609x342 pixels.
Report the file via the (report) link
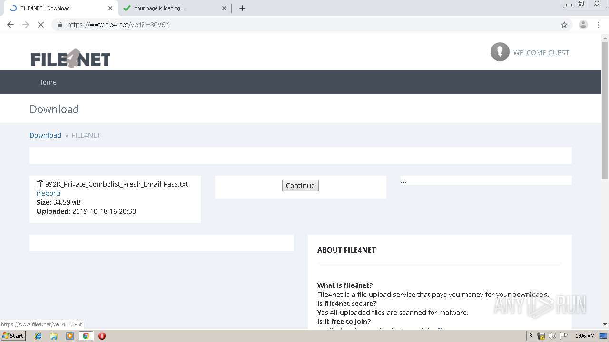pos(49,193)
